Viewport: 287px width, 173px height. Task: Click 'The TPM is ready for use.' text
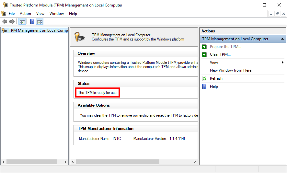click(98, 93)
